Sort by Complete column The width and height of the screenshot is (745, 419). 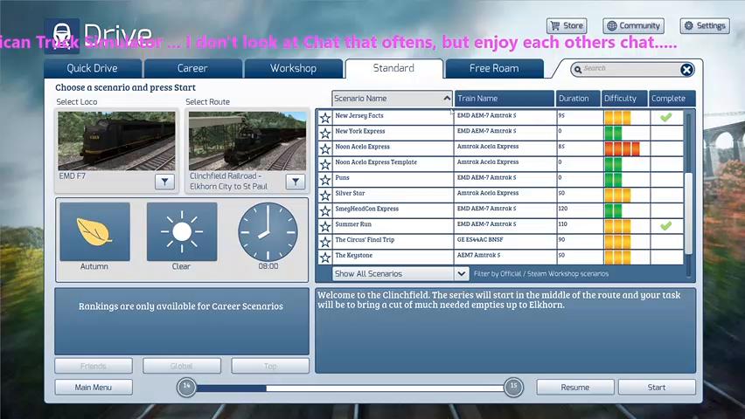point(672,99)
